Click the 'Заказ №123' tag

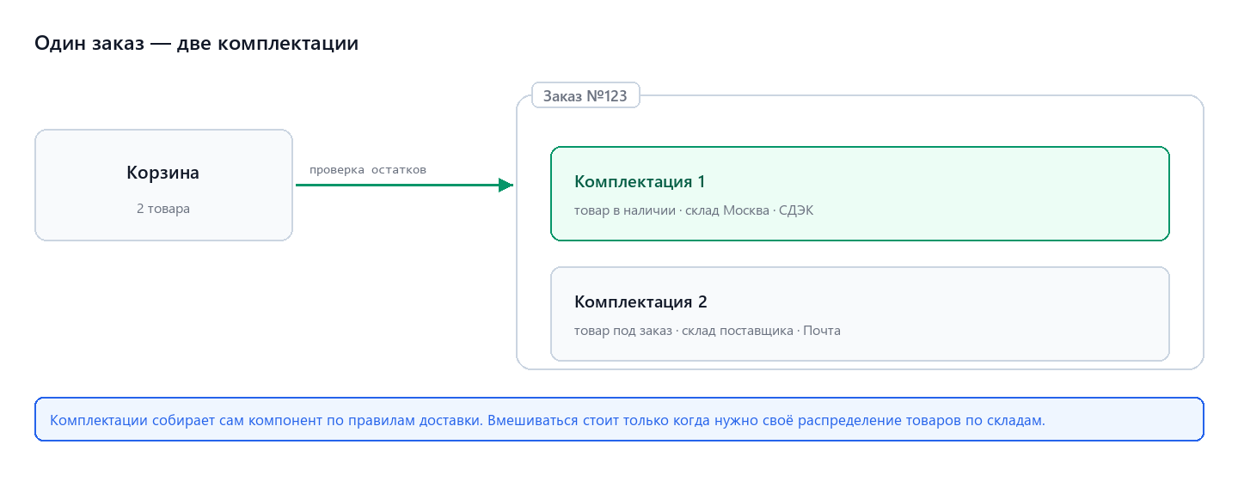585,95
